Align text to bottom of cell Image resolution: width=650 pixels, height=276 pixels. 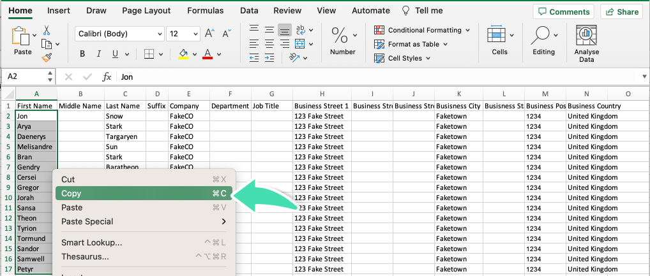284,30
